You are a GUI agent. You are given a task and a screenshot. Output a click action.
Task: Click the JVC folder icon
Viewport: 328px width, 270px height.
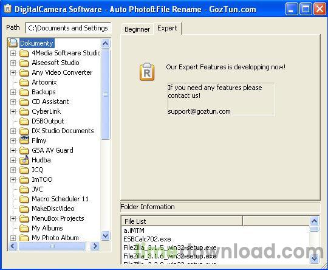pyautogui.click(x=24, y=189)
